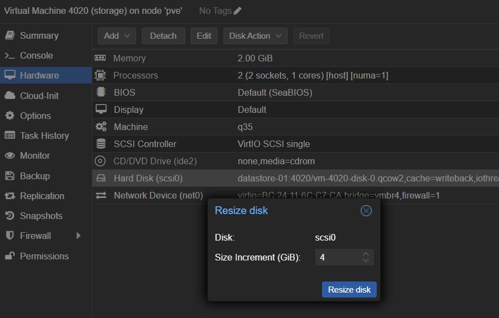Click the Backup floppy disk icon

[x=9, y=176]
